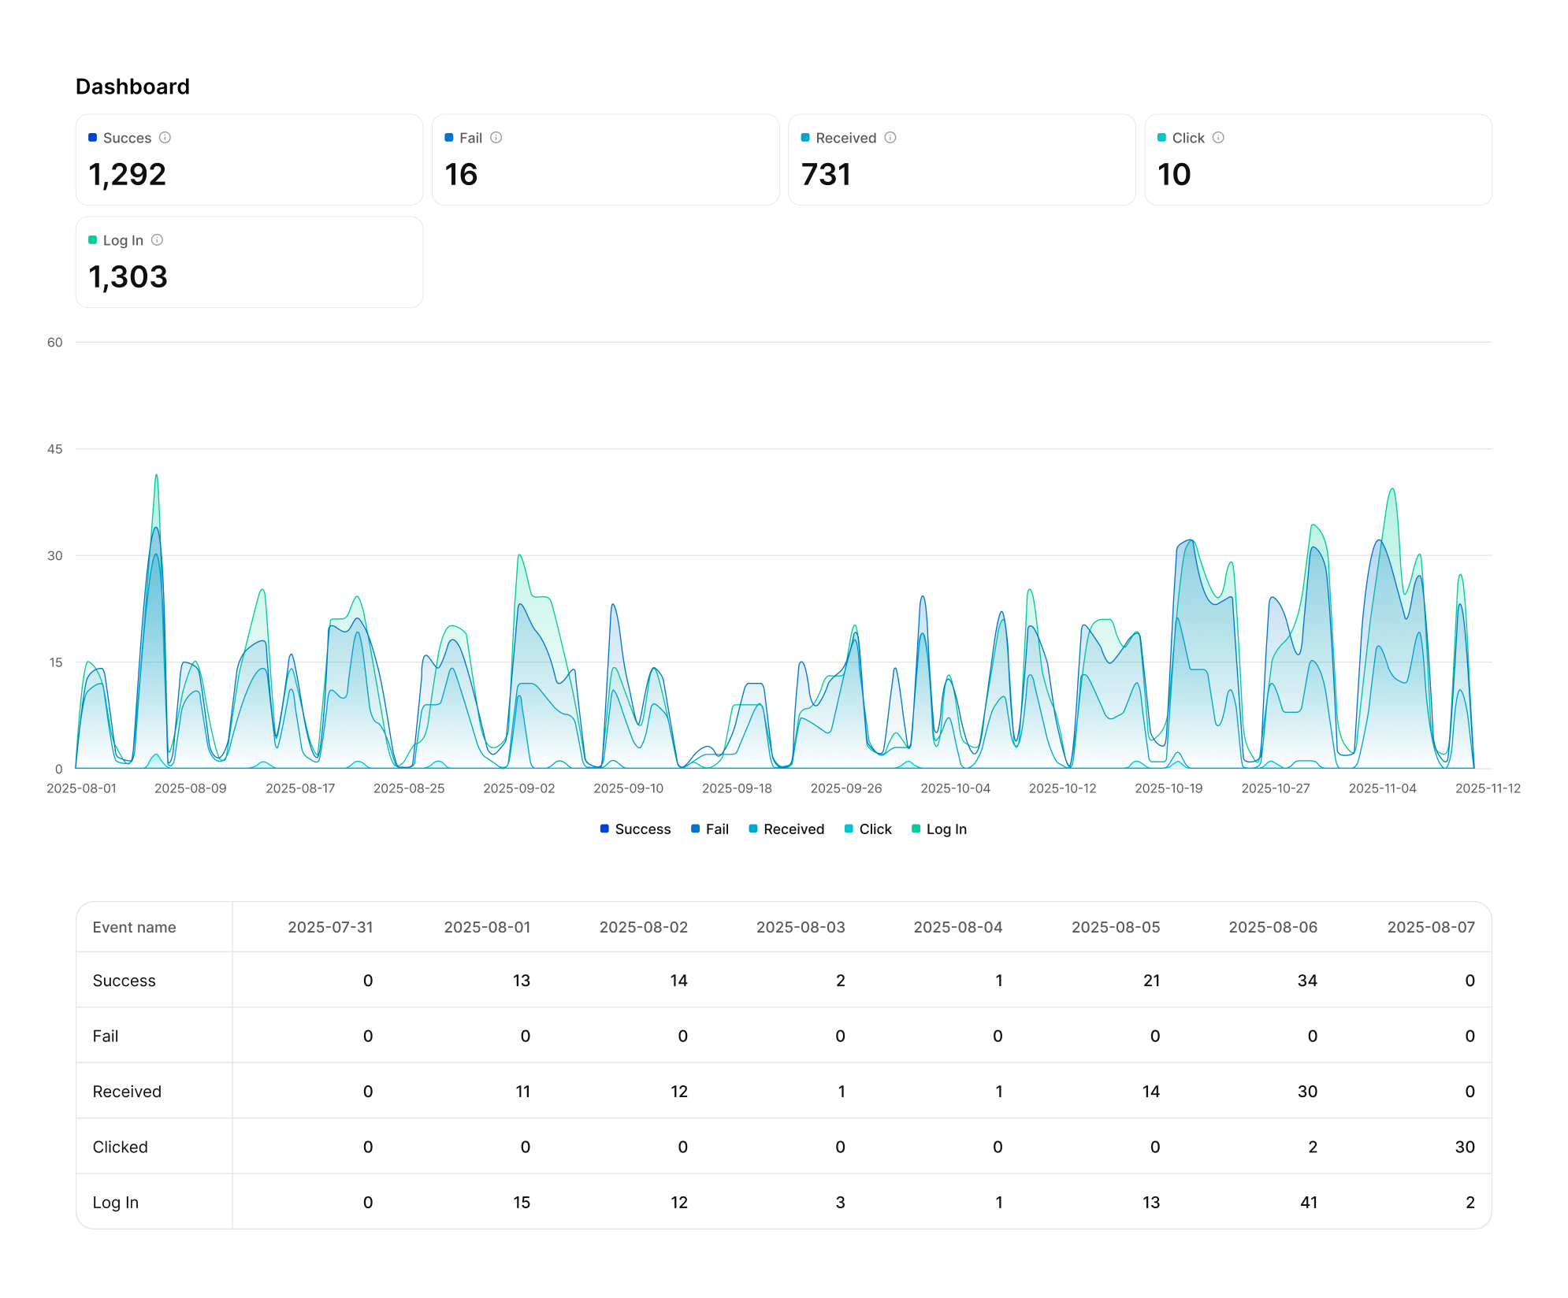The height and width of the screenshot is (1298, 1568).
Task: Toggle Received series in chart legend
Action: click(786, 829)
